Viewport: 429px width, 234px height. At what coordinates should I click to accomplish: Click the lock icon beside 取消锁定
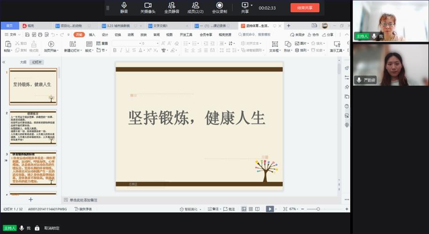pos(37,228)
